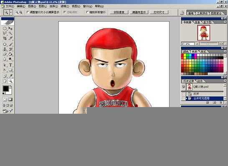The width and height of the screenshot is (228, 166).
Task: Switch to Standard edit mode
Action: tap(5, 100)
